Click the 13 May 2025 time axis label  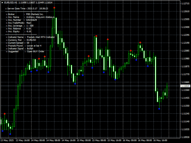click(7, 140)
